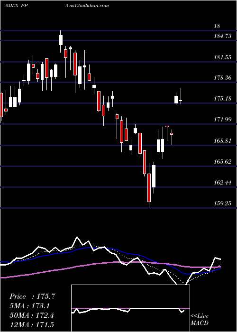Image resolution: width=237 pixels, height=332 pixels.
Task: Click the 162.44 price axis label
Action: click(x=223, y=182)
